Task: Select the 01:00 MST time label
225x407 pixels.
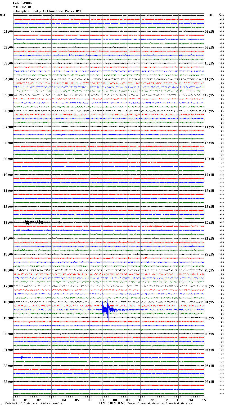Action: click(8, 32)
